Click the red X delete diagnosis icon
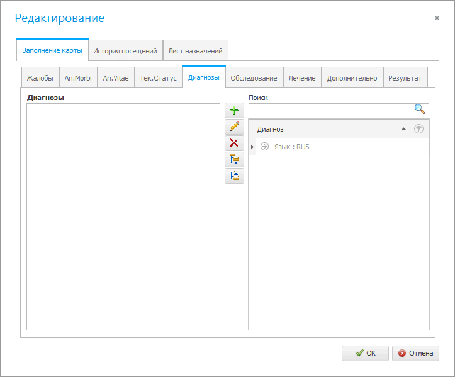 tap(234, 143)
